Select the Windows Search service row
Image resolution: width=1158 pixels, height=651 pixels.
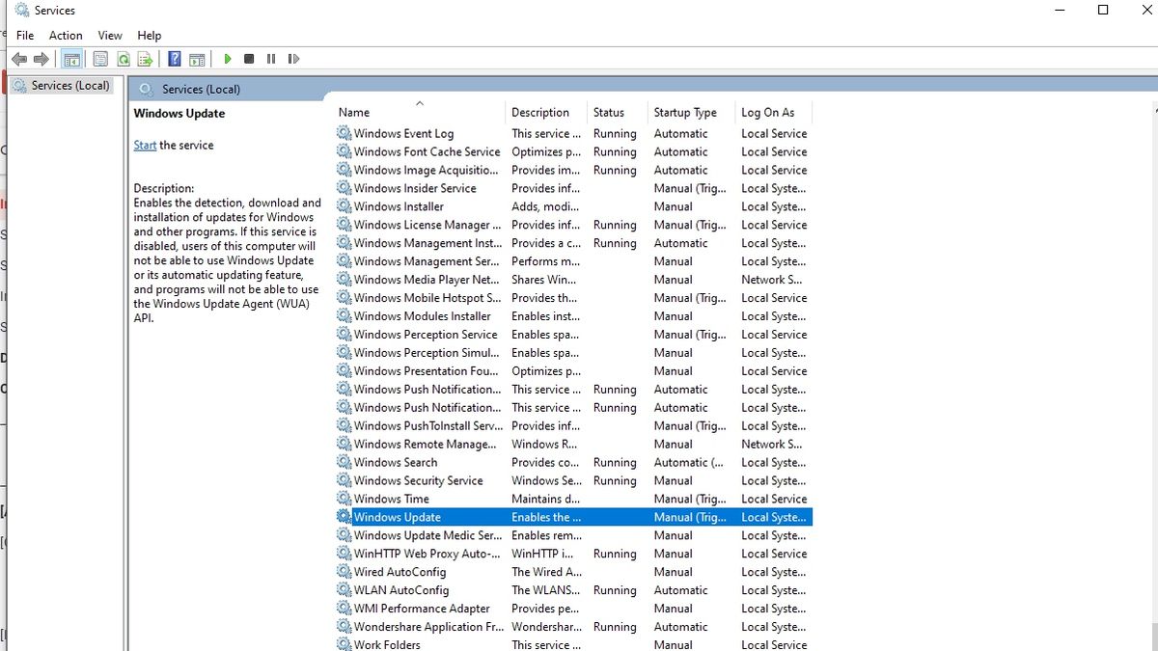pyautogui.click(x=573, y=462)
